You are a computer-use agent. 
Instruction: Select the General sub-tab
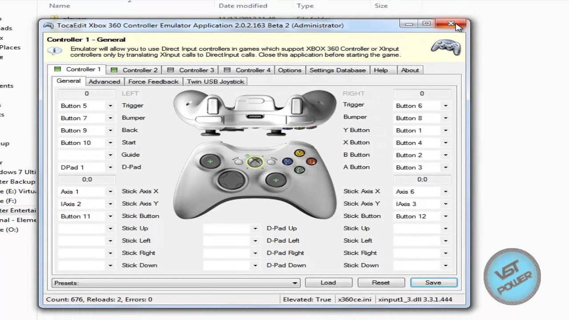(x=68, y=81)
